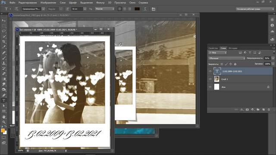Create a new layer
This screenshot has height=155, width=276.
[263, 109]
